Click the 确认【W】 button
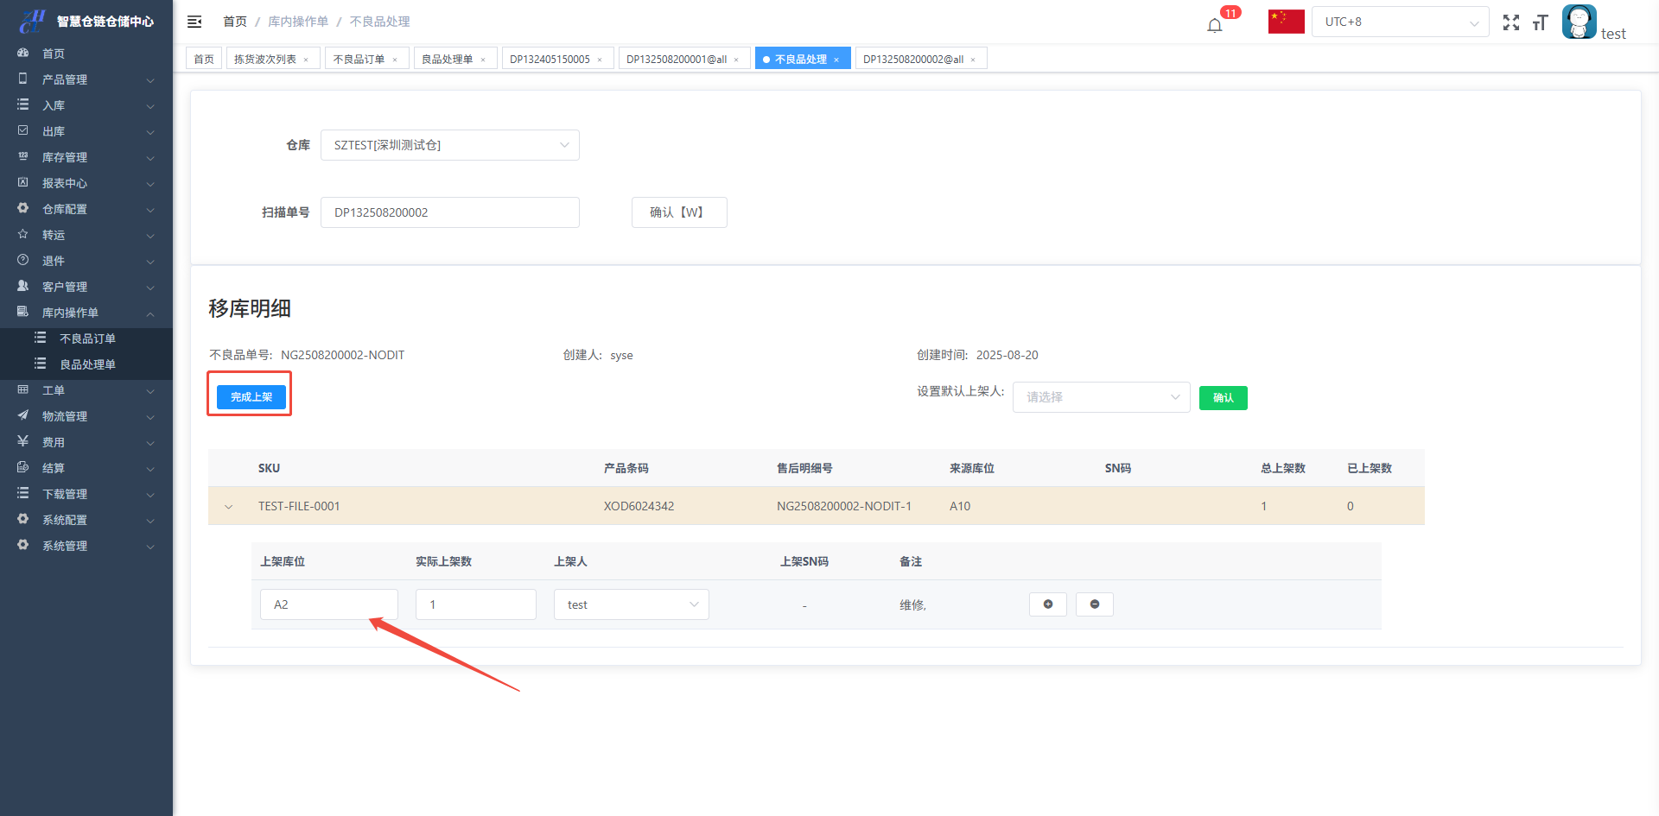The width and height of the screenshot is (1659, 816). (x=678, y=212)
